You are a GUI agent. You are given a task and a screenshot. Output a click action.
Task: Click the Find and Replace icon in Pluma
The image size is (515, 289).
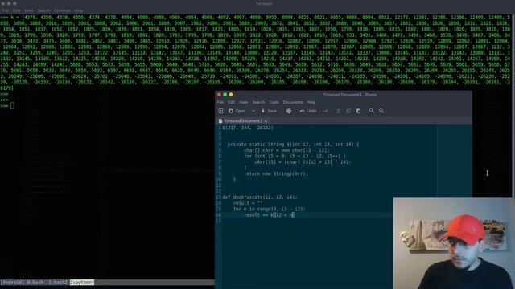381,111
